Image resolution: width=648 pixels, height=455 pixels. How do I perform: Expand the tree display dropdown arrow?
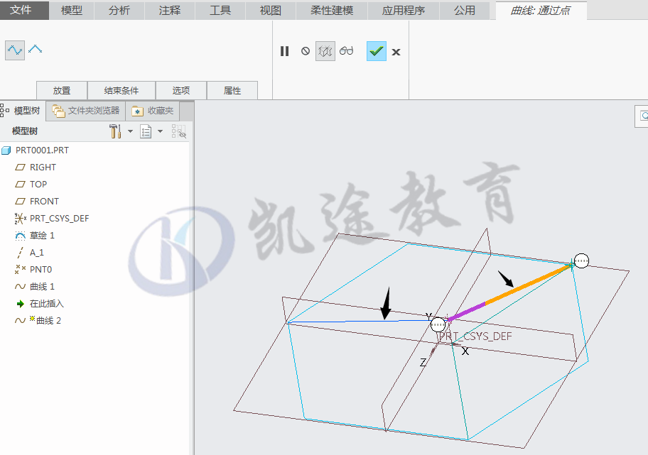coord(161,131)
